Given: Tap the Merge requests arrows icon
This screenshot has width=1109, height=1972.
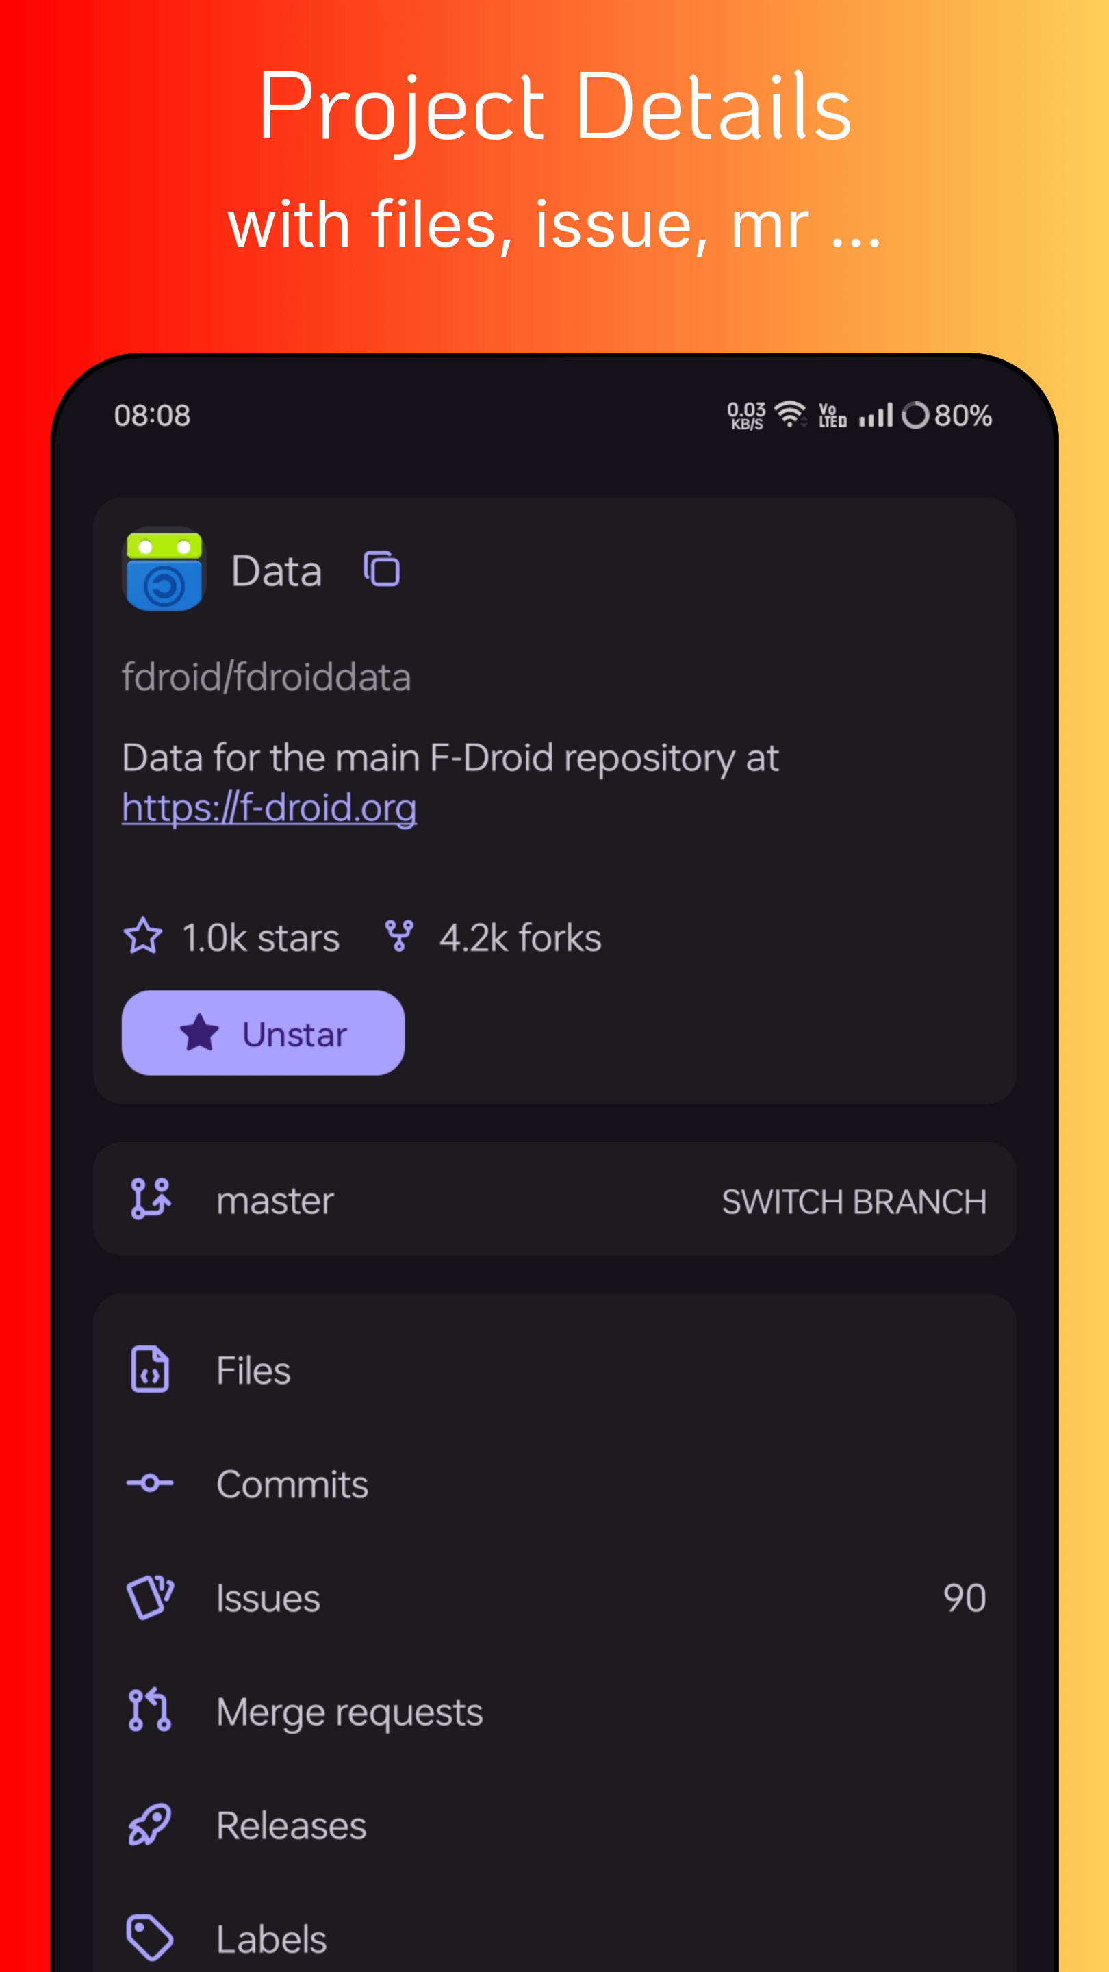Looking at the screenshot, I should pyautogui.click(x=150, y=1710).
